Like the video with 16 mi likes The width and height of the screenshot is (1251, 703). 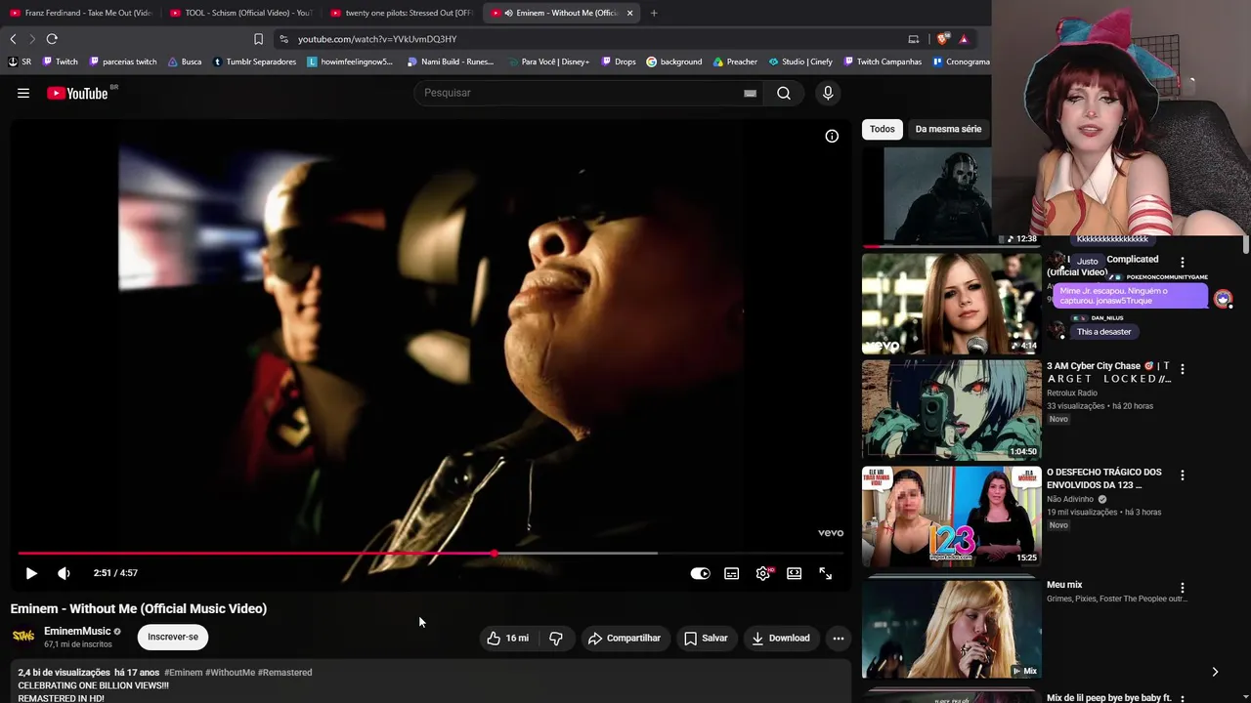(x=507, y=638)
